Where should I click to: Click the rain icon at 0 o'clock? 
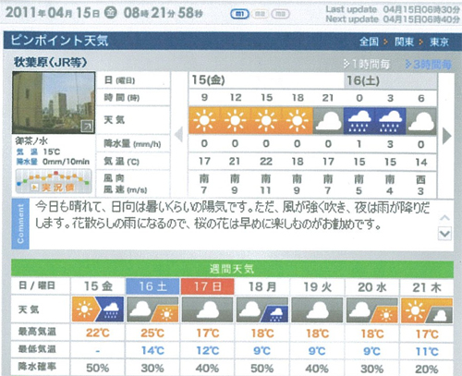click(359, 120)
